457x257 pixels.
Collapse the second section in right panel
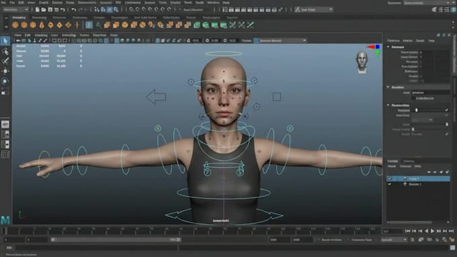pyautogui.click(x=388, y=87)
